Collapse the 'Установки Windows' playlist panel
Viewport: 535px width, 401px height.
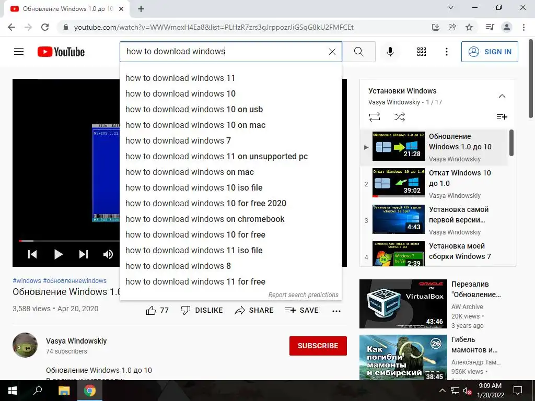(502, 96)
